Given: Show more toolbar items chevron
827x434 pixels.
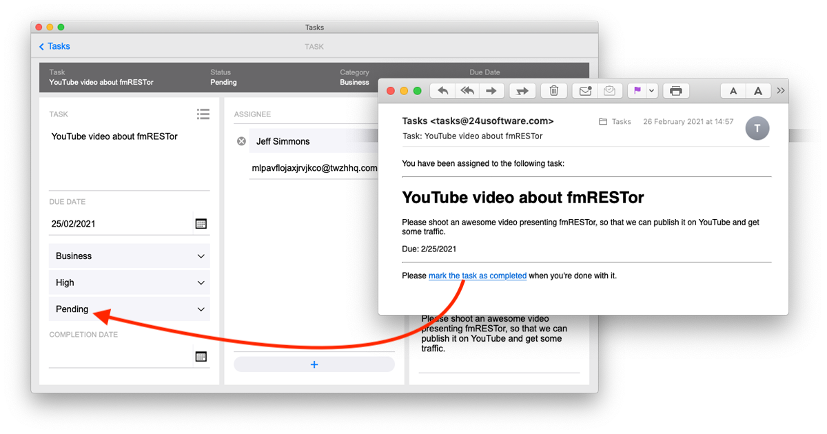Looking at the screenshot, I should [x=781, y=90].
